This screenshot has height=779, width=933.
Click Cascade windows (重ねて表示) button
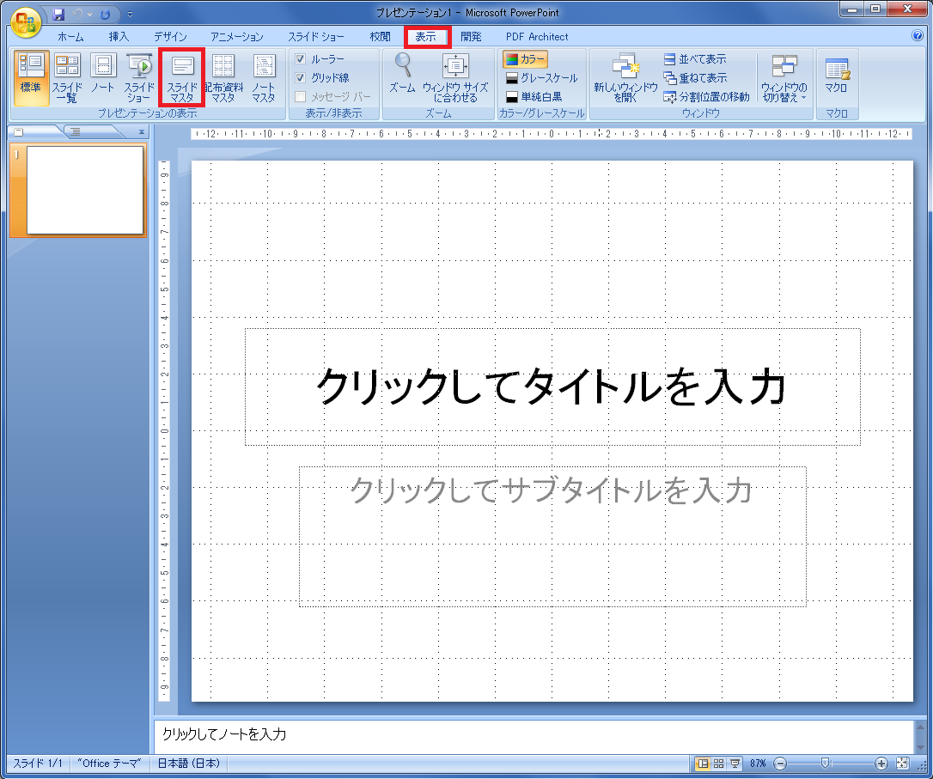pos(694,78)
